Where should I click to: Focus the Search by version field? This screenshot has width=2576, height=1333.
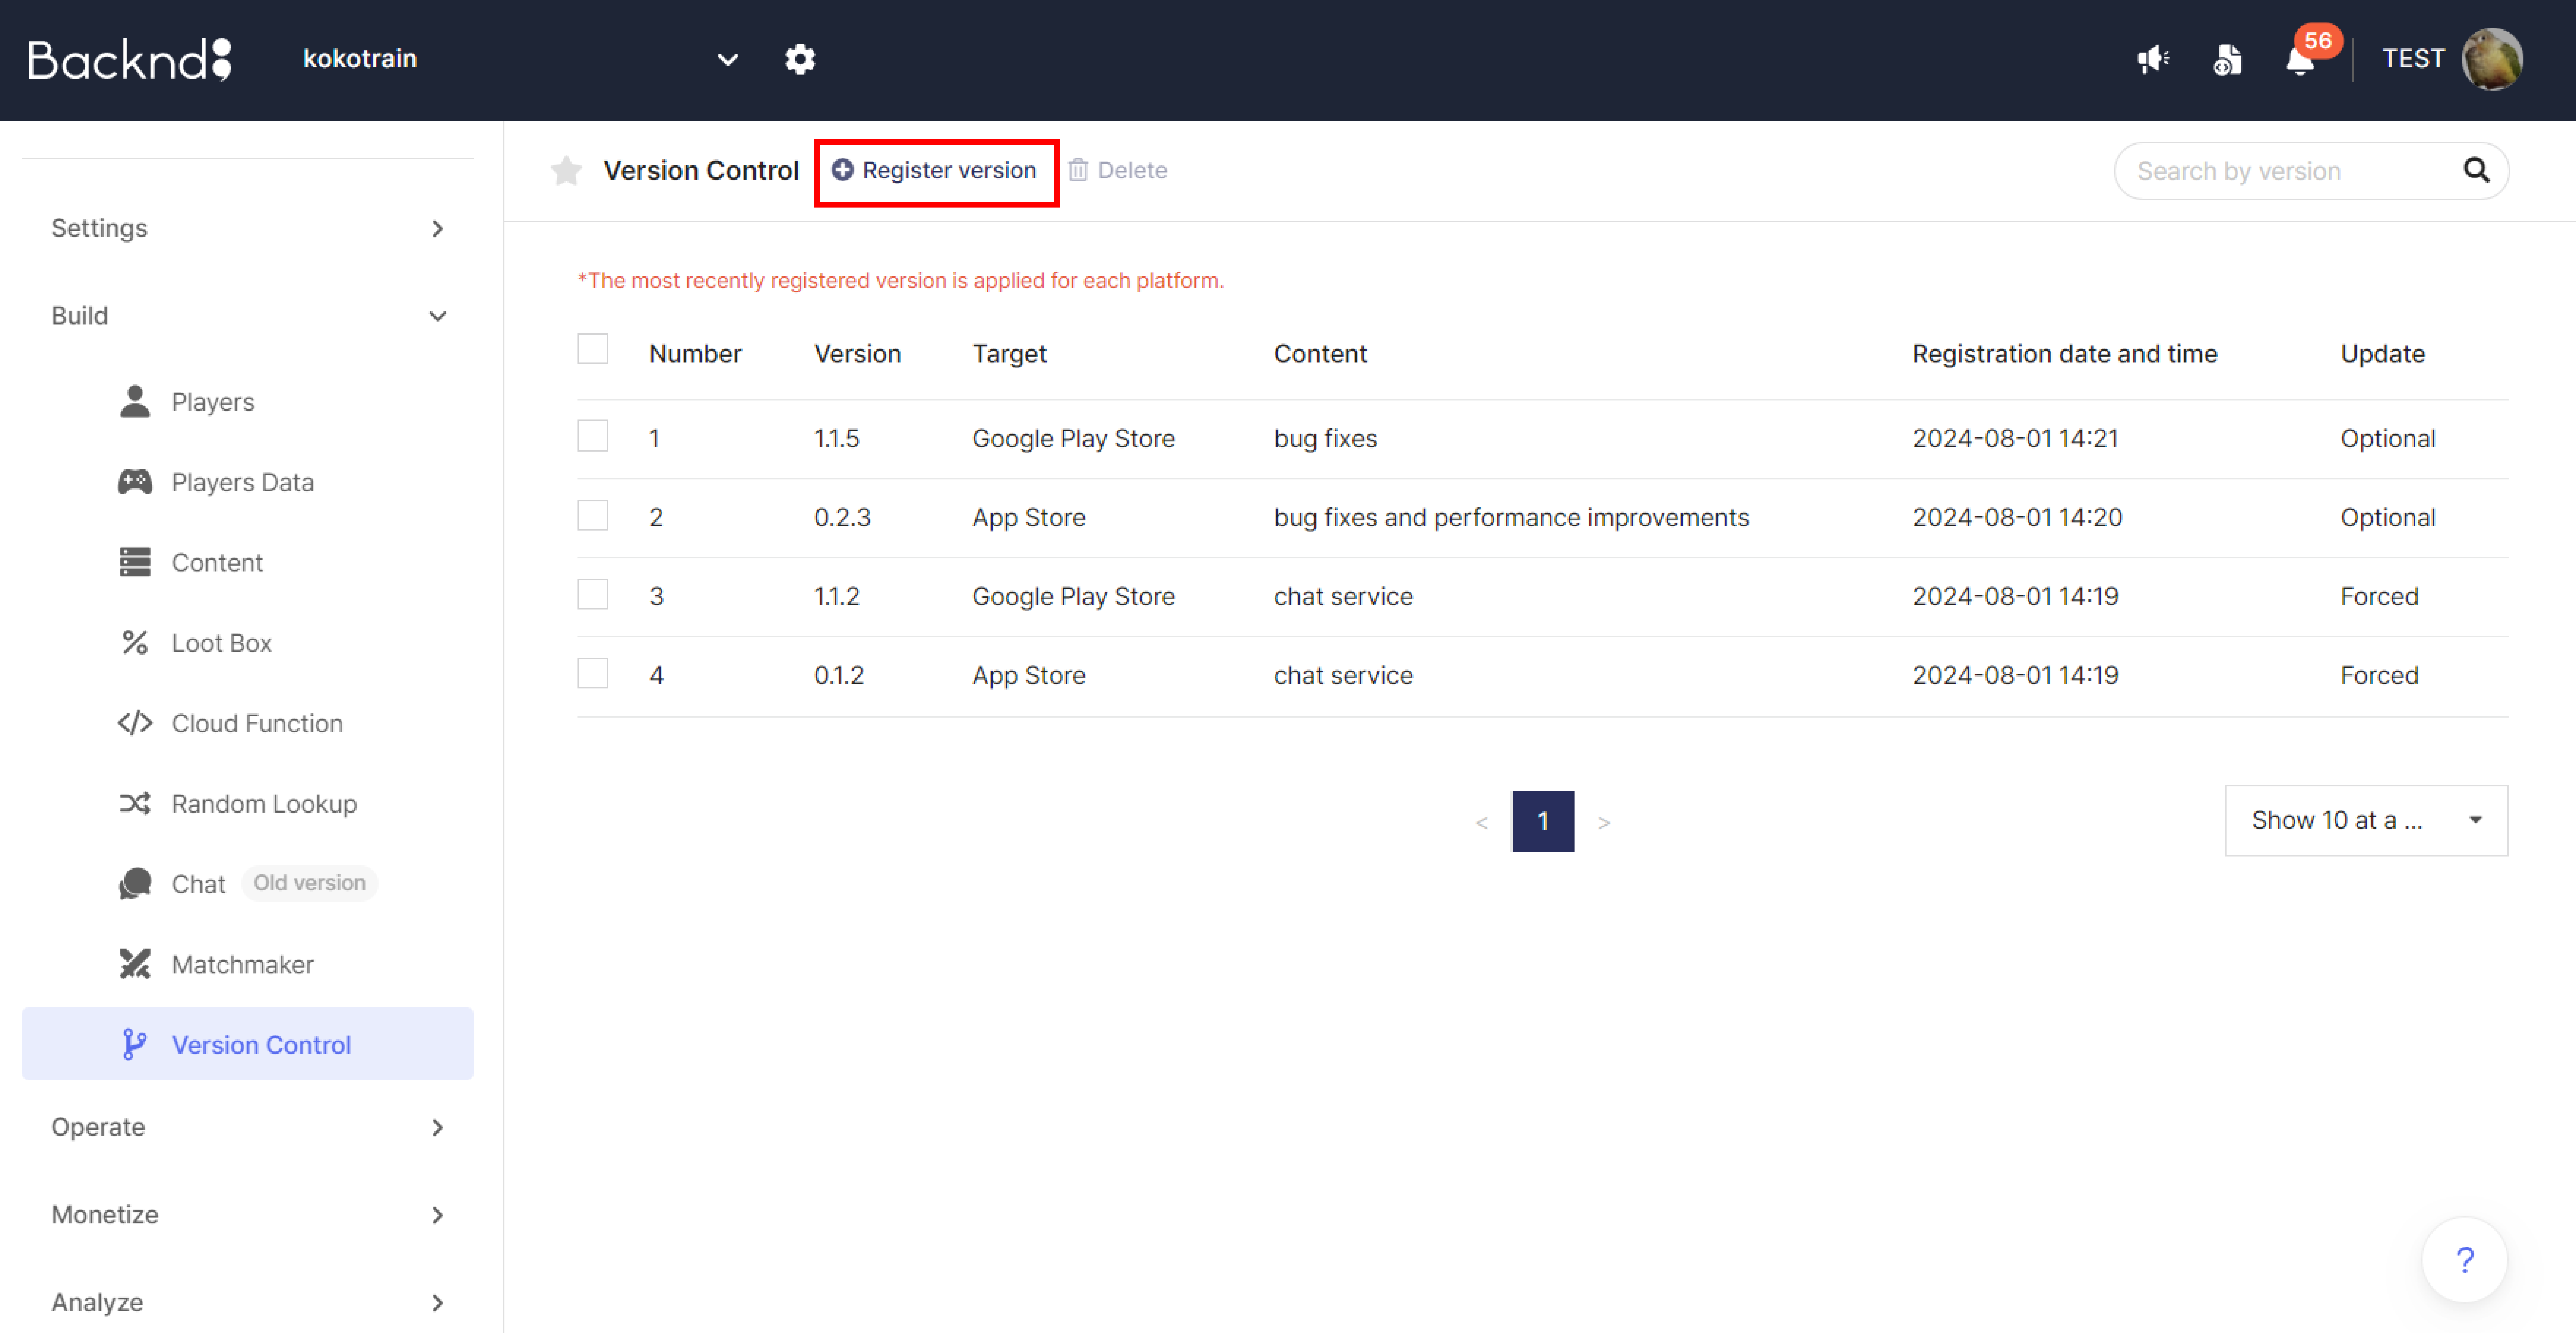point(2290,171)
